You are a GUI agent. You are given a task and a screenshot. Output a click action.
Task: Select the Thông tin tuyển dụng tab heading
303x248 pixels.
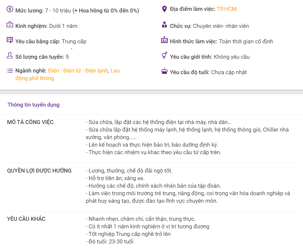34,105
